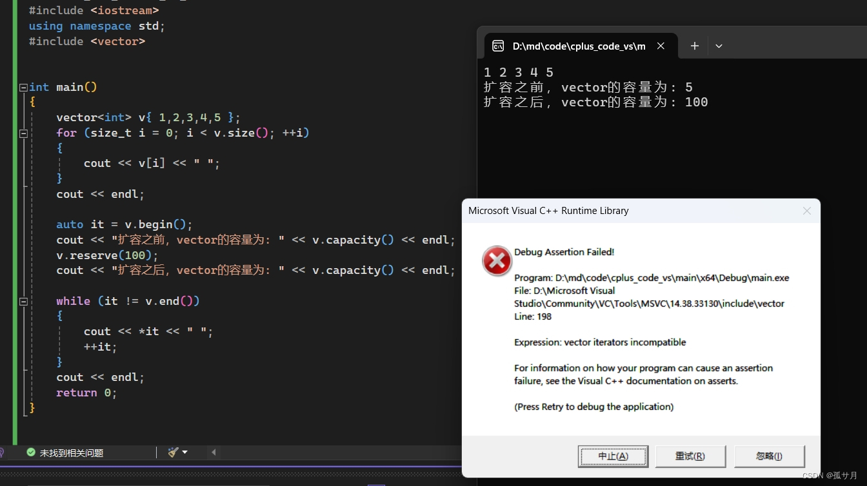Click the '++it;' code line

101,347
